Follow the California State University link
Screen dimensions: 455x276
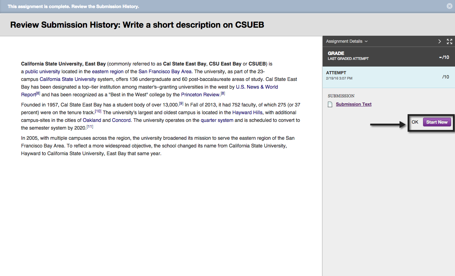68,79
